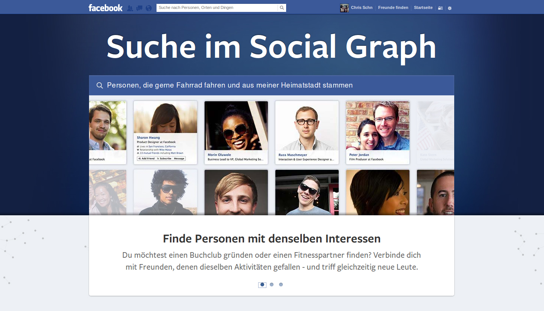Open account settings gear menu
The width and height of the screenshot is (544, 311).
point(450,8)
